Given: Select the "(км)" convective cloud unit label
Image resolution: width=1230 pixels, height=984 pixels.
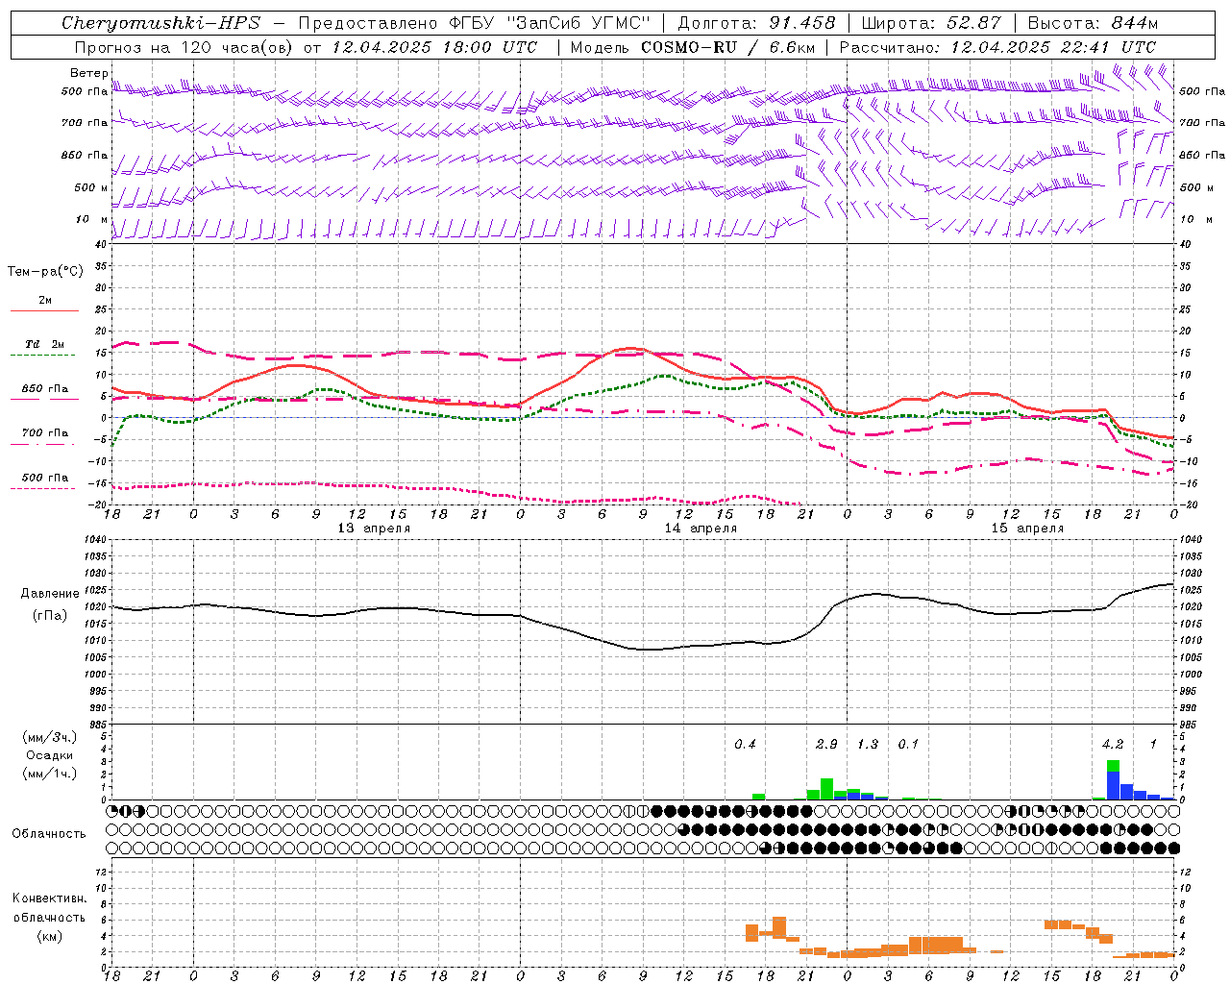Looking at the screenshot, I should click(x=50, y=936).
